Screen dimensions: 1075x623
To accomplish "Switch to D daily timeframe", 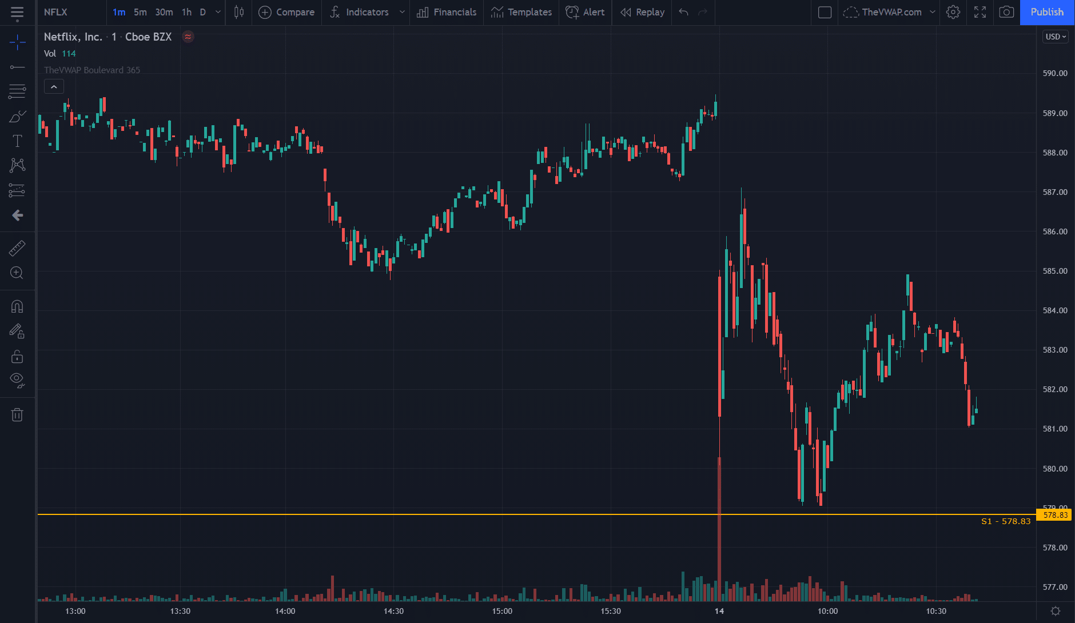I will pos(202,12).
